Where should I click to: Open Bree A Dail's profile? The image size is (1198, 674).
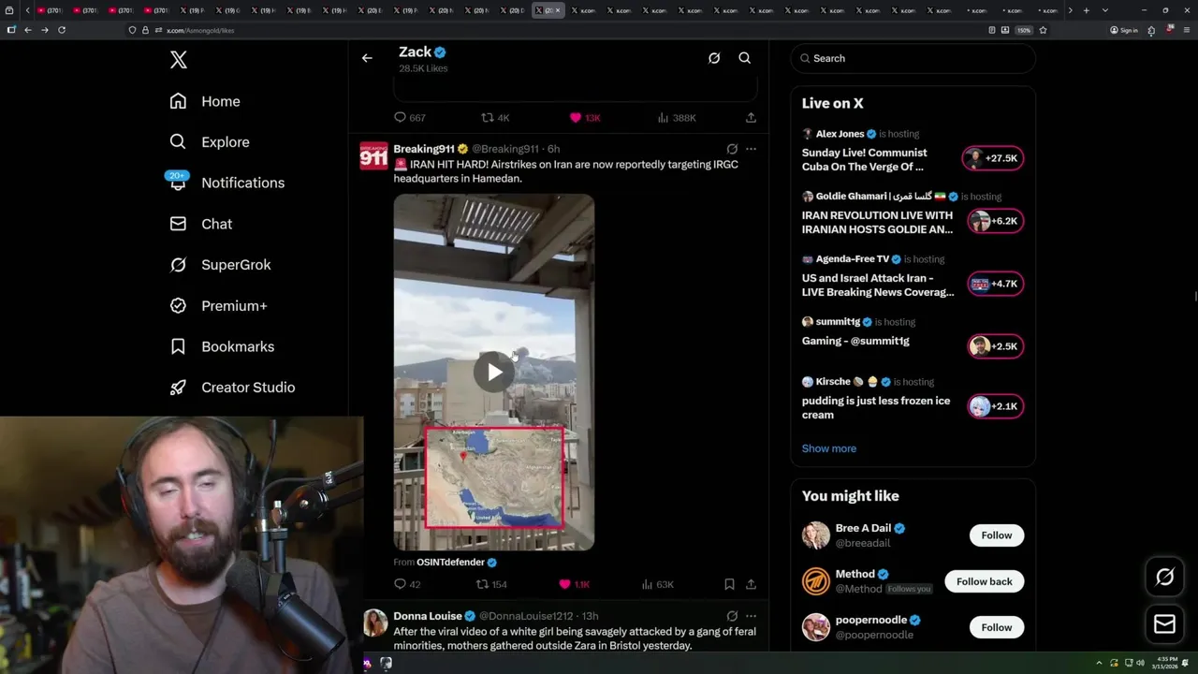point(863,528)
